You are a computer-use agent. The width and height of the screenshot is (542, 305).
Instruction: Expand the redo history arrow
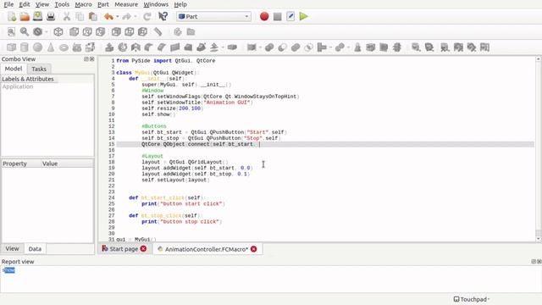click(135, 17)
